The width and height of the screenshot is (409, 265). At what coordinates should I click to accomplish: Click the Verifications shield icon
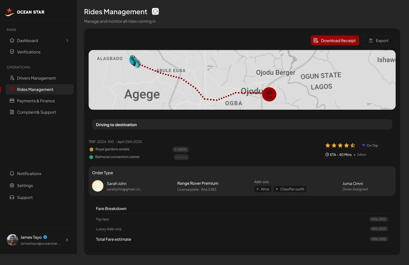[x=12, y=52]
